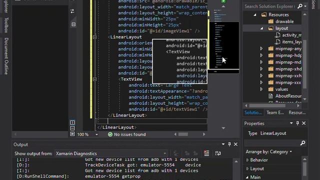Collapse the layout folder node
320x180 pixels.
pos(262,28)
